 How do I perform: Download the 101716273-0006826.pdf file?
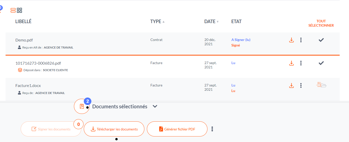pyautogui.click(x=291, y=63)
